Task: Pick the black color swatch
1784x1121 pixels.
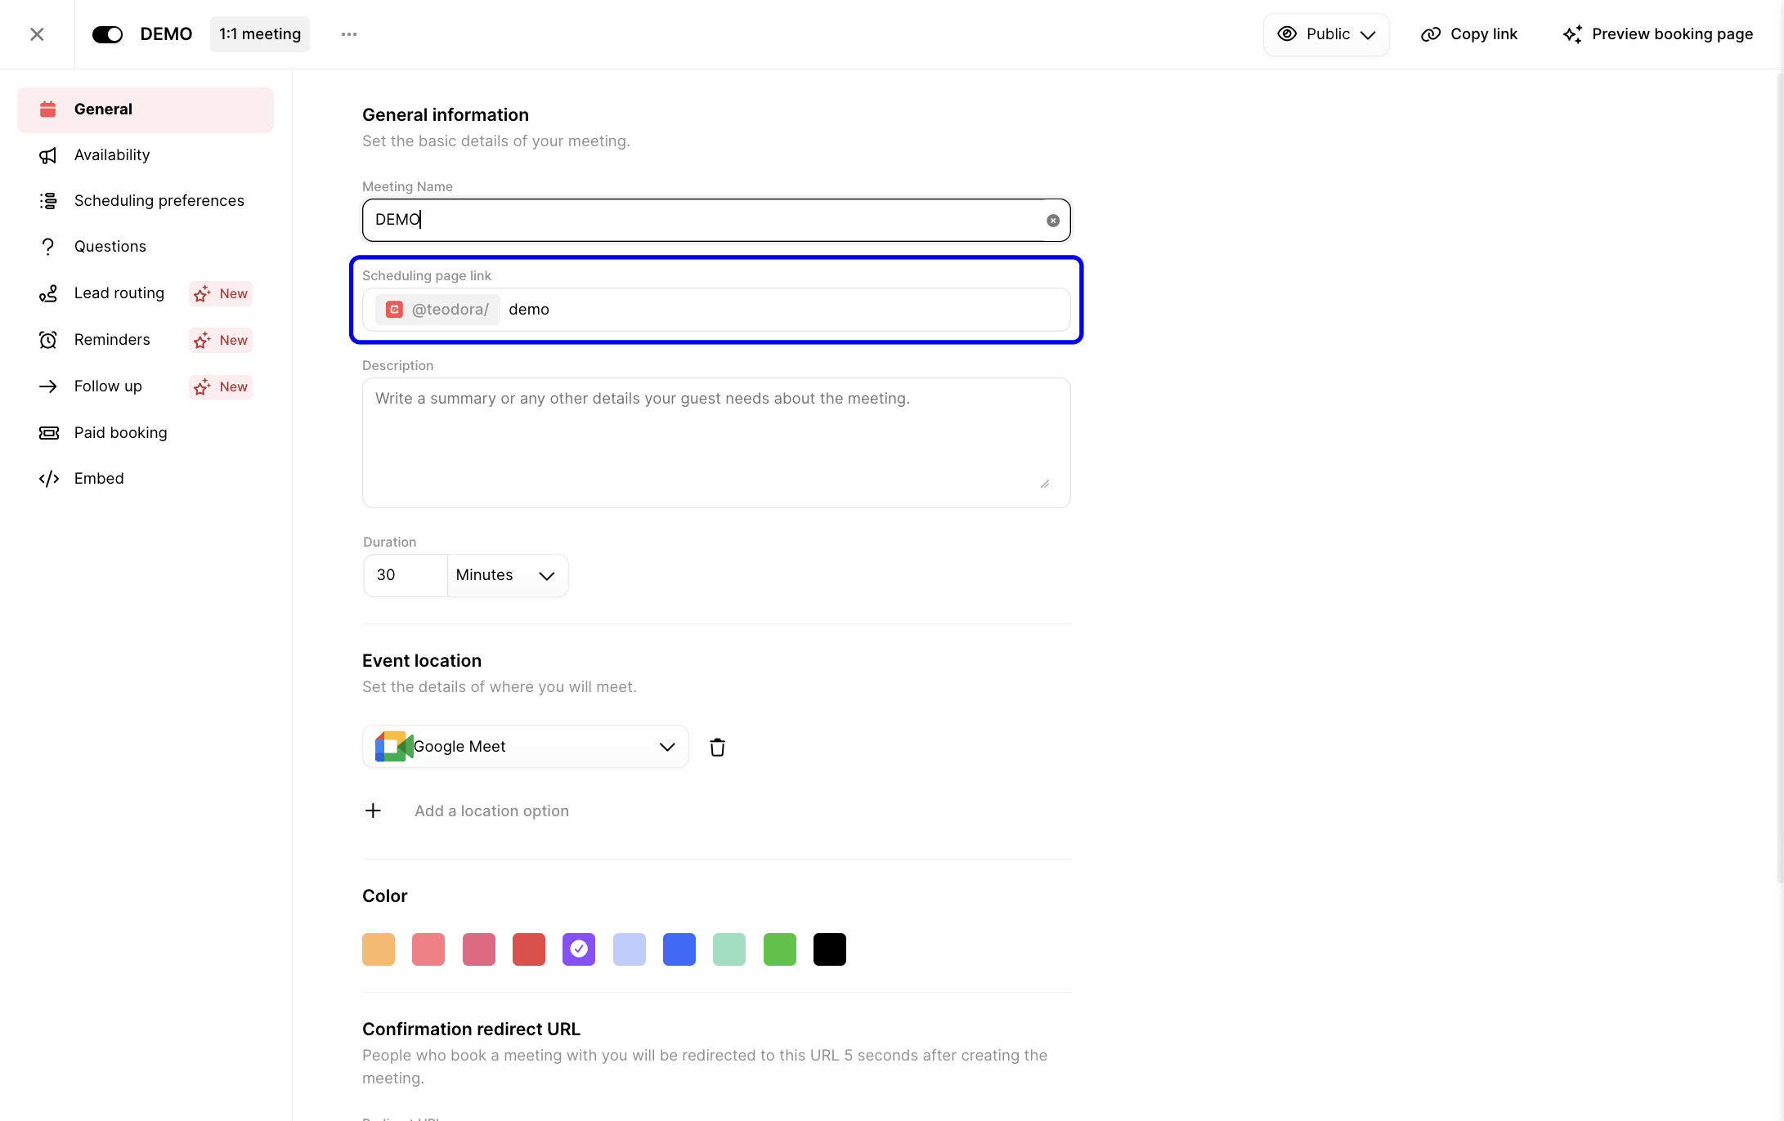Action: point(829,949)
